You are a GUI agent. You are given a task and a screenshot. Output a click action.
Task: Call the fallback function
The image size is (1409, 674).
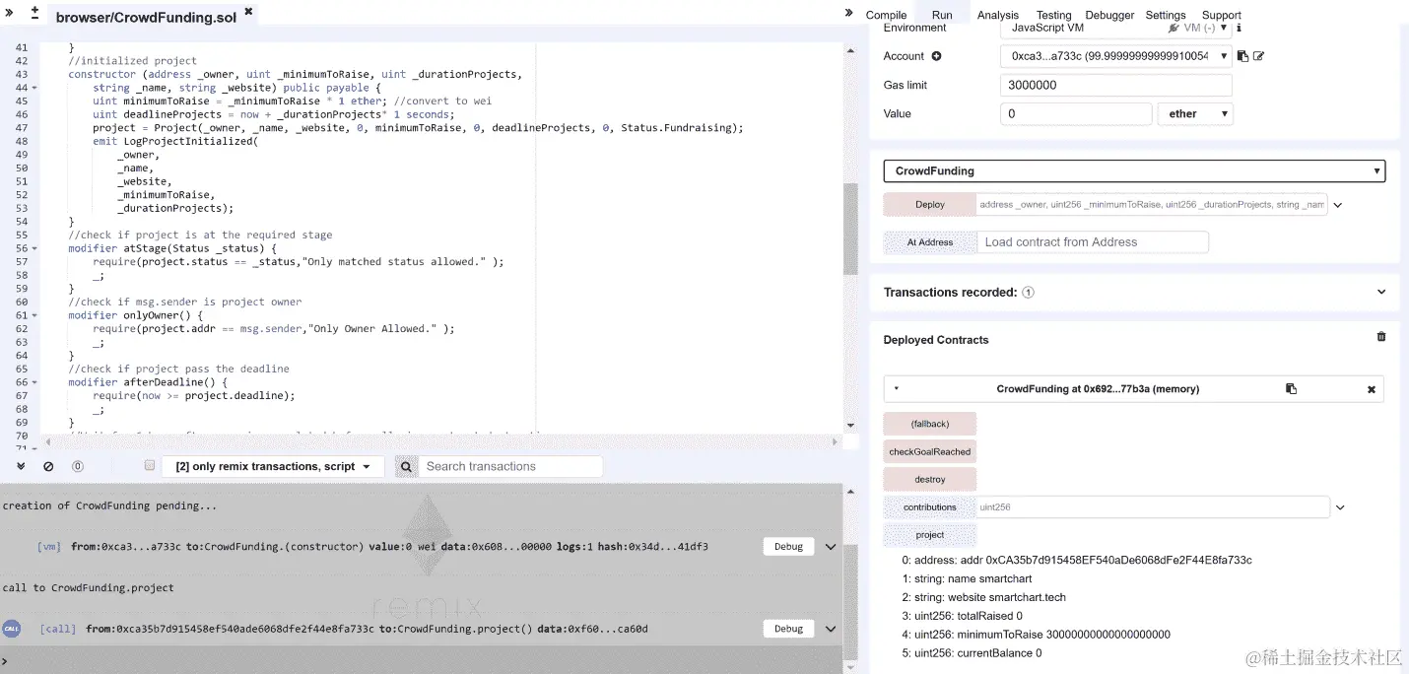coord(930,424)
